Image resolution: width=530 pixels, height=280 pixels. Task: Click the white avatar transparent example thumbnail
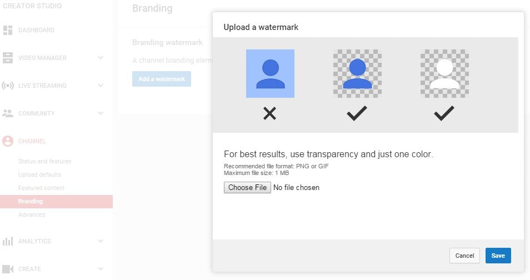click(x=444, y=73)
